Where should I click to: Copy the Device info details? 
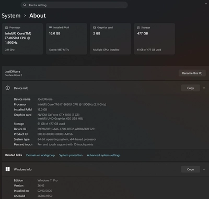pyautogui.click(x=190, y=88)
